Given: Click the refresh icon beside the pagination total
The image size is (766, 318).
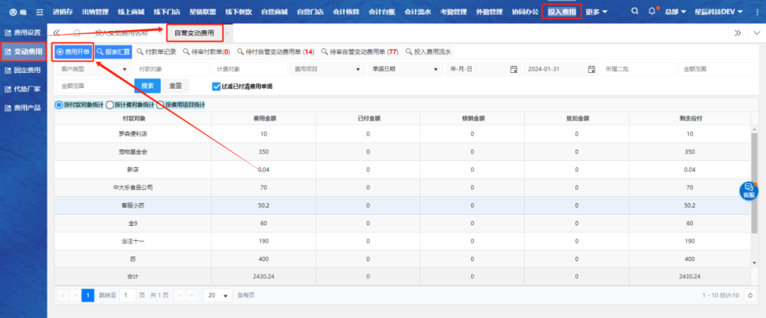Looking at the screenshot, I should click(x=749, y=295).
